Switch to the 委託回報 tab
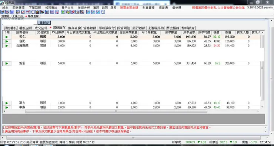 pos(26,28)
